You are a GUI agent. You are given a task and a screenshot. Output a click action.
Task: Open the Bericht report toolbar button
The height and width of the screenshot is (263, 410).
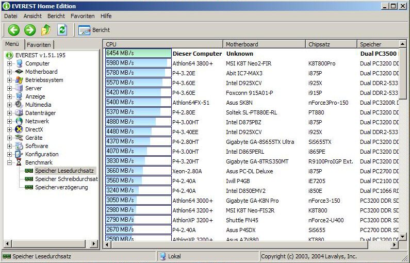[x=94, y=30]
